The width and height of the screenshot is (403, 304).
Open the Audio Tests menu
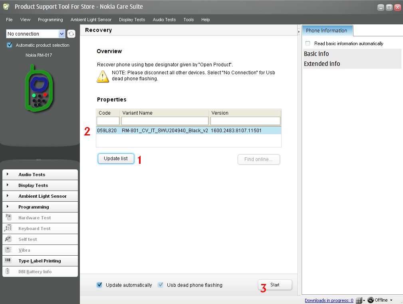point(164,20)
